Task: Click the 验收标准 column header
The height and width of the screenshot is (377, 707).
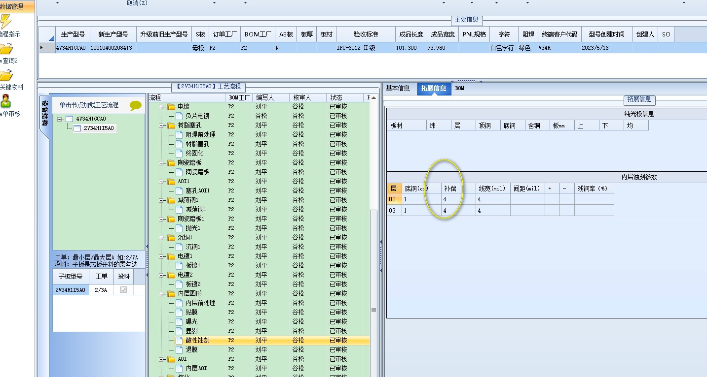Action: [366, 34]
